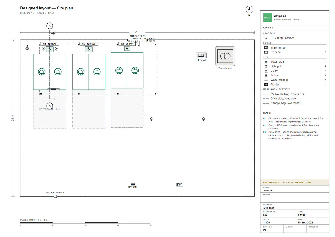
Task: Select the upper section marker A
Action: click(50, 26)
